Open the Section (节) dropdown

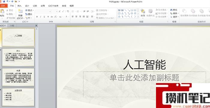click(x=28, y=18)
